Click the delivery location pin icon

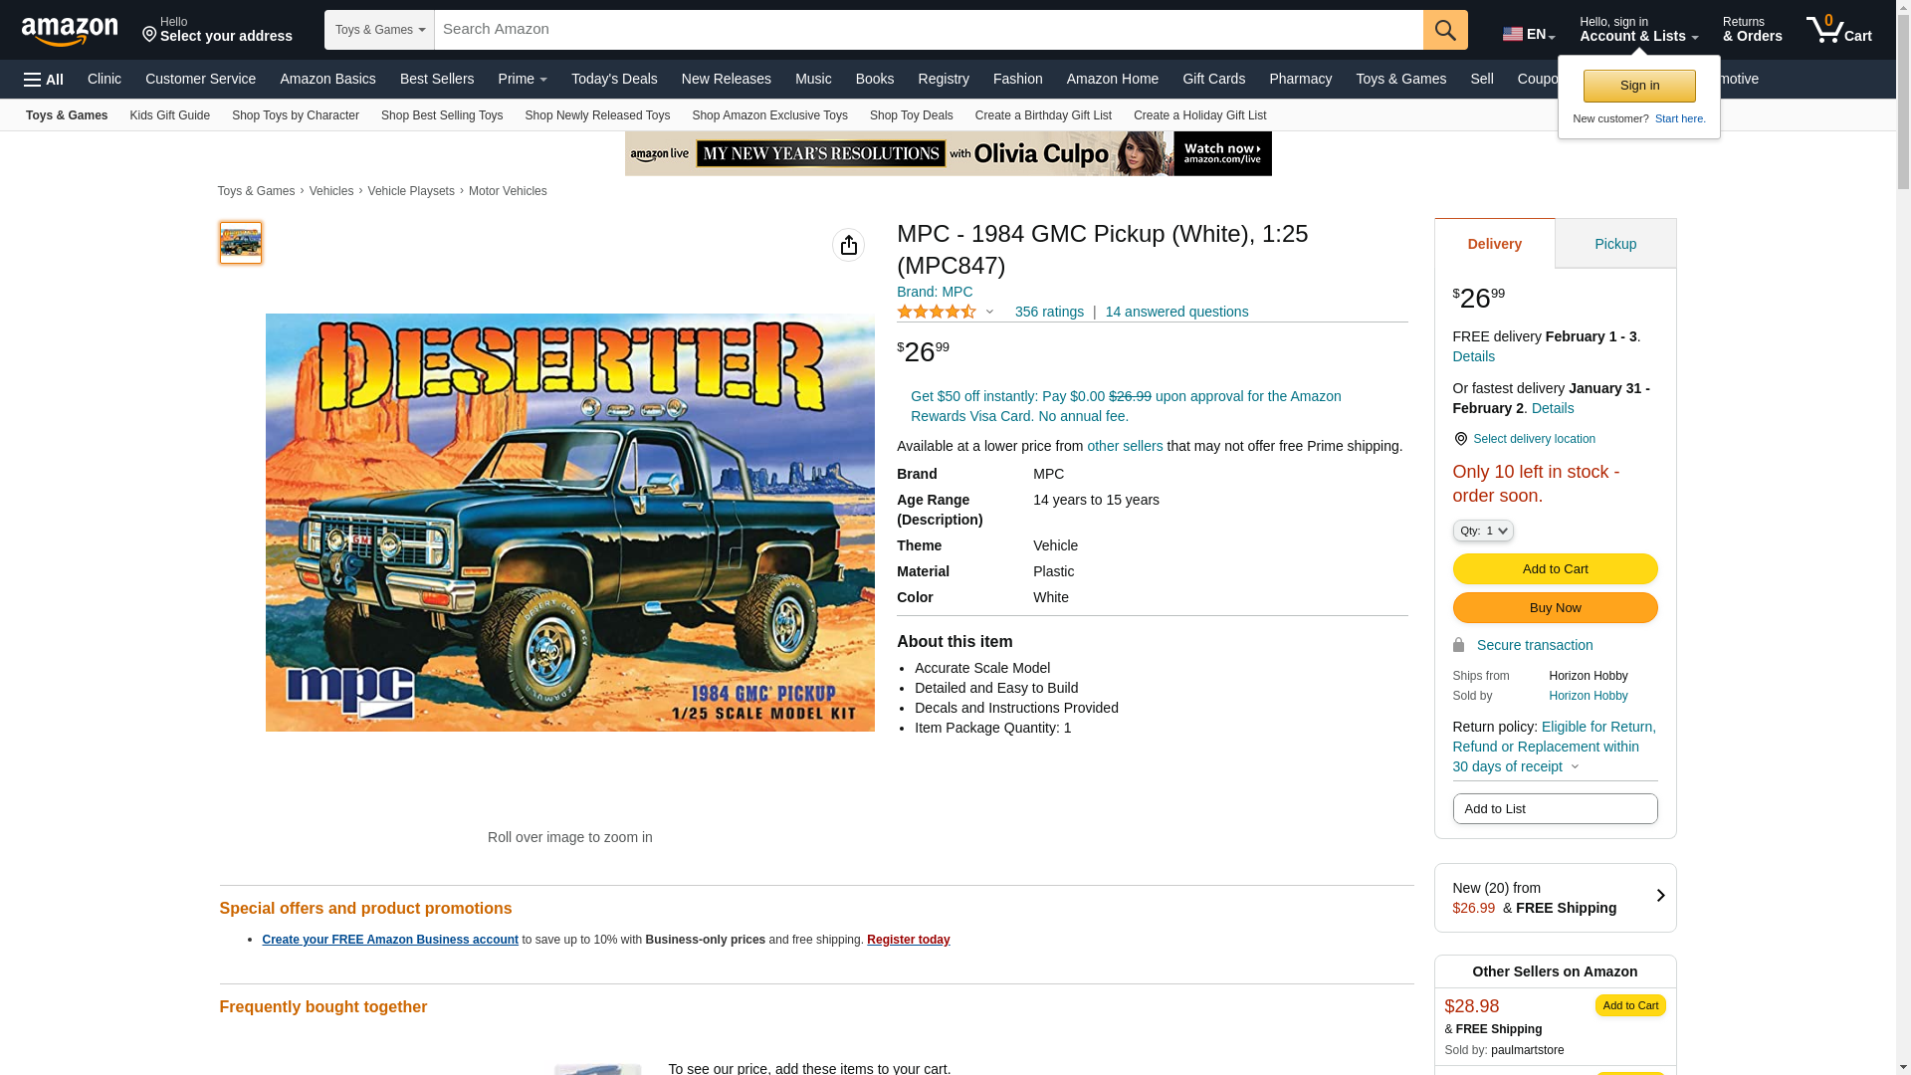1460,439
